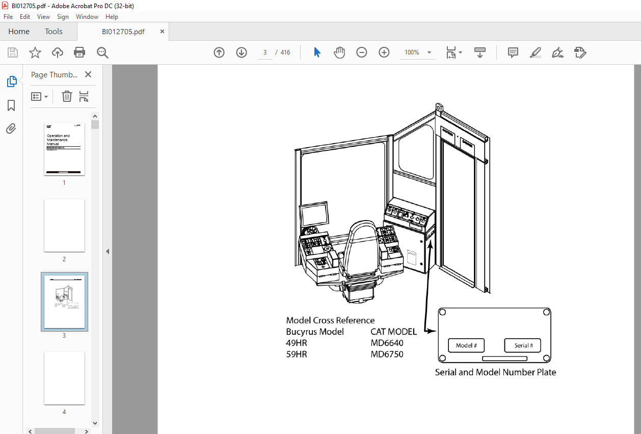Viewport: 641px width, 434px height.
Task: Choose the selection arrow tool
Action: coord(317,52)
